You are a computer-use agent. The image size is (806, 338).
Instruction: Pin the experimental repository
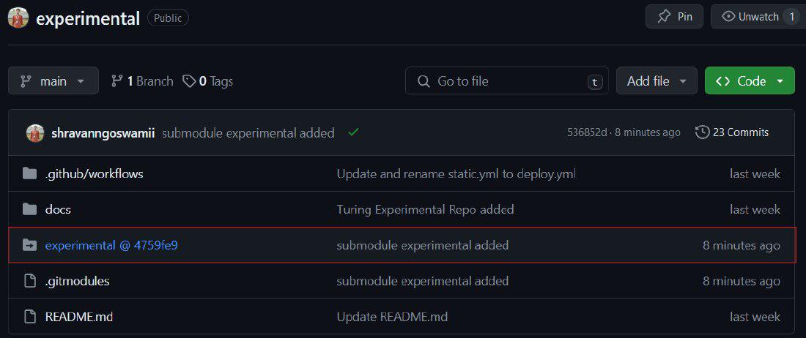[674, 17]
